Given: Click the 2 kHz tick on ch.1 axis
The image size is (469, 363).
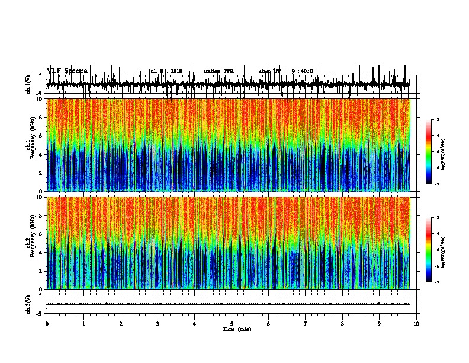Looking at the screenshot, I should coord(41,173).
